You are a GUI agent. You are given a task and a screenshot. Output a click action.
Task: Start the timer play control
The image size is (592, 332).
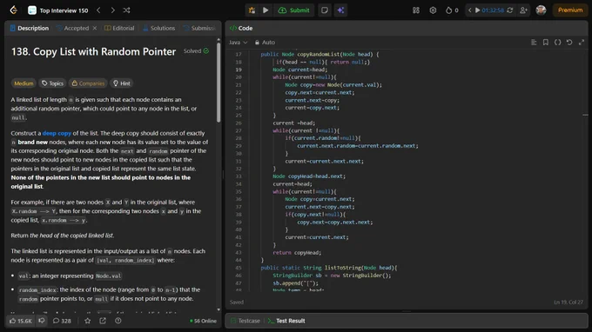477,10
